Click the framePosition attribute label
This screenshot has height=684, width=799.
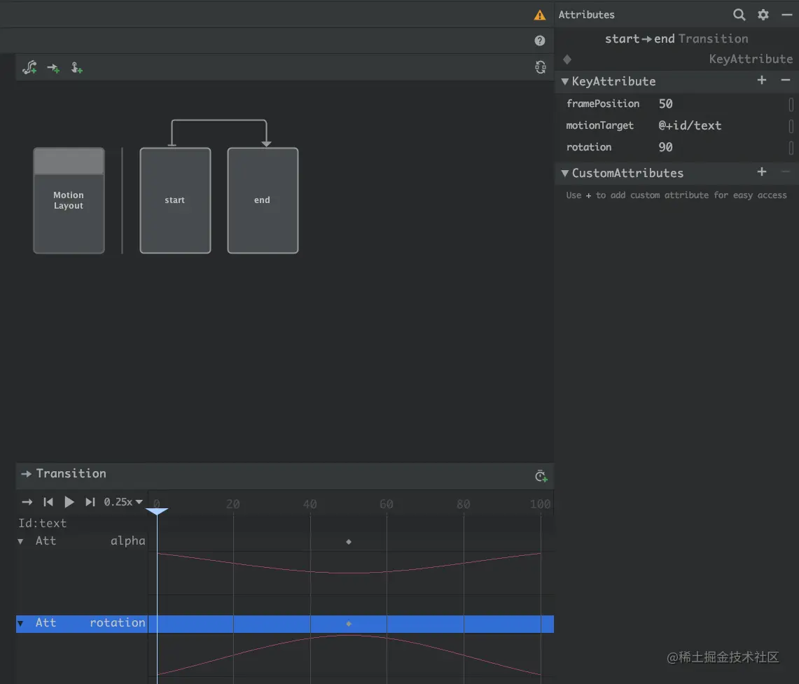coord(603,104)
